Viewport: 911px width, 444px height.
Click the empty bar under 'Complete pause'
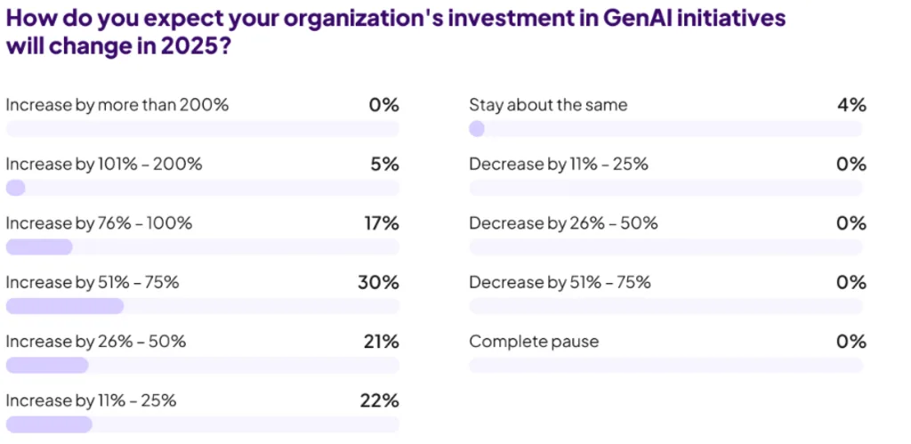665,365
